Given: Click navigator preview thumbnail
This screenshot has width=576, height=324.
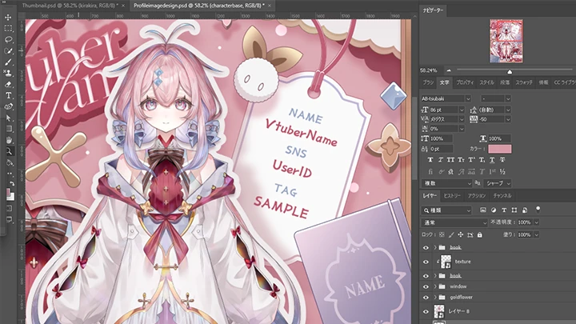Looking at the screenshot, I should pos(506,41).
